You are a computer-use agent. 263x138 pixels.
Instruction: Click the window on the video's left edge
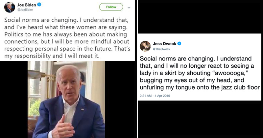coord(35,89)
